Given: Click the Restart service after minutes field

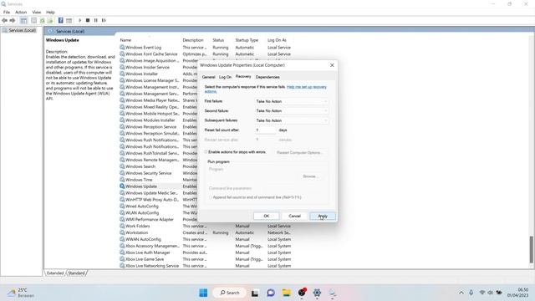Looking at the screenshot, I should coord(265,140).
